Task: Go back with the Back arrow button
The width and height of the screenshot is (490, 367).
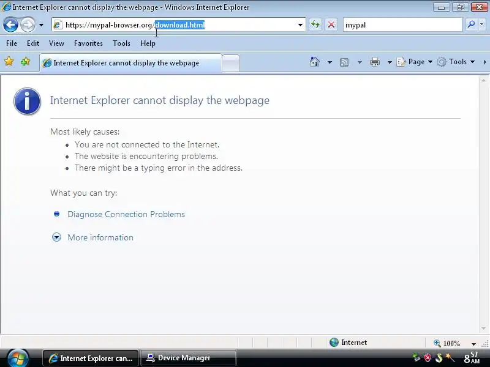Action: coord(10,25)
